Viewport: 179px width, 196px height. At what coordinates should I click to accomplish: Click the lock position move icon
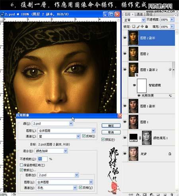pyautogui.click(x=142, y=26)
